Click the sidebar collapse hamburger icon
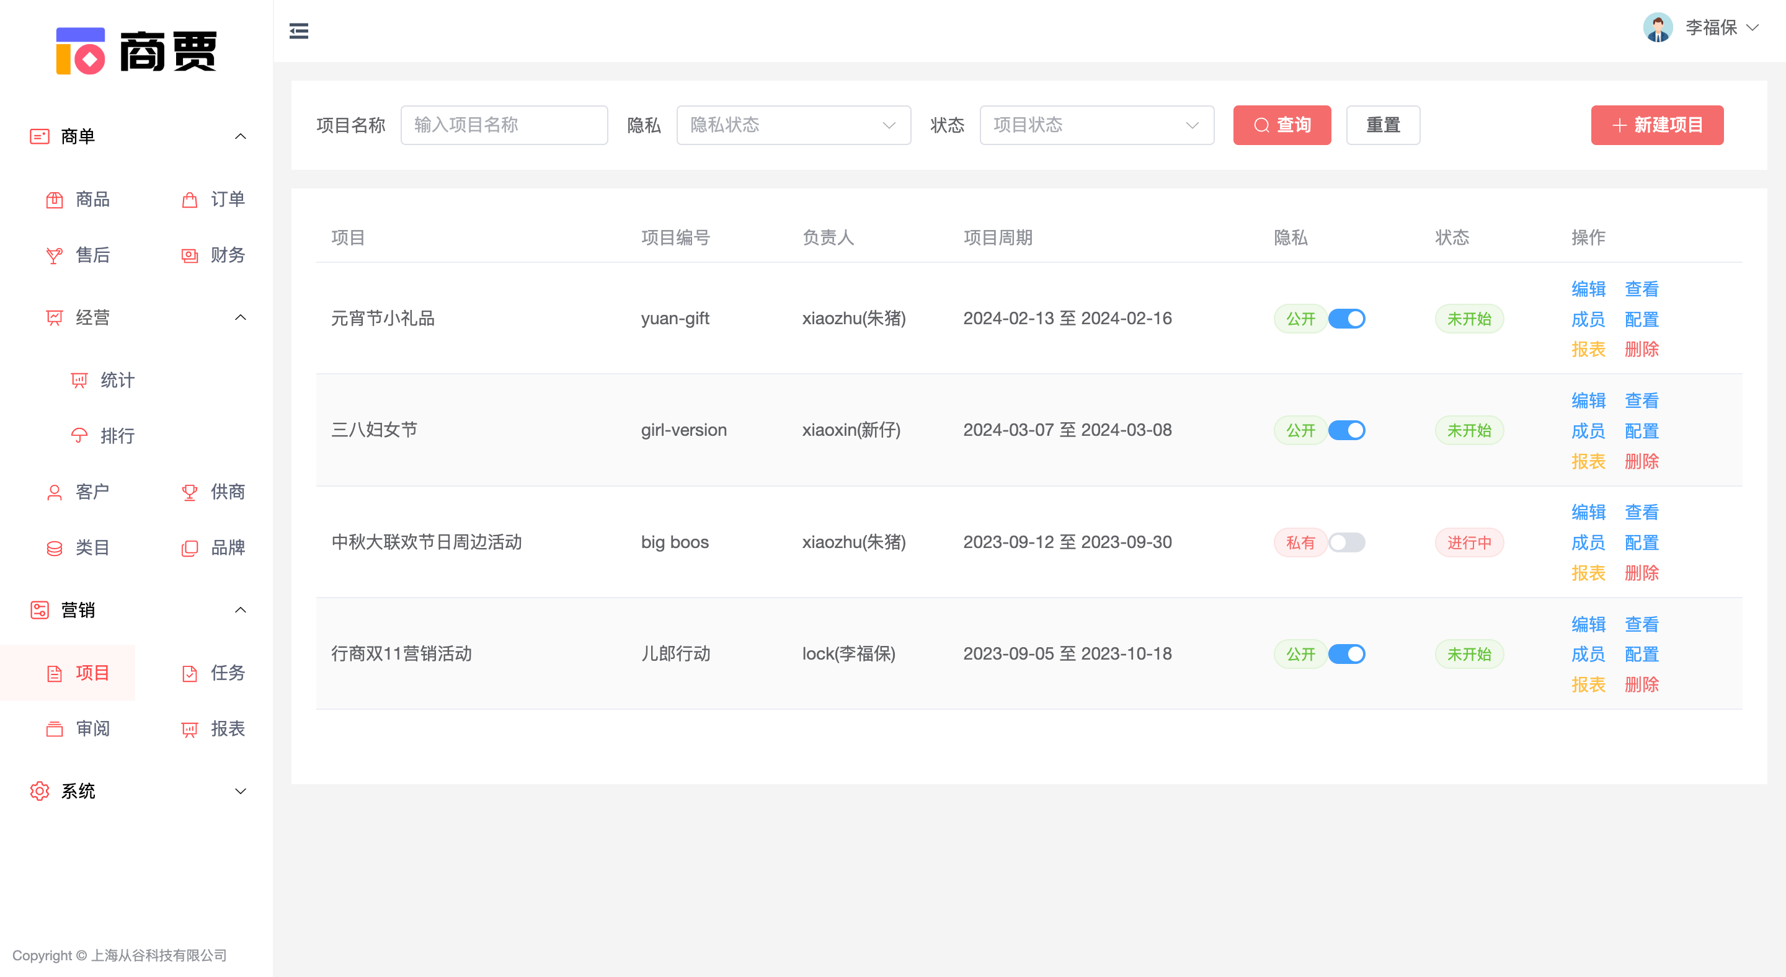This screenshot has height=977, width=1786. click(x=299, y=31)
